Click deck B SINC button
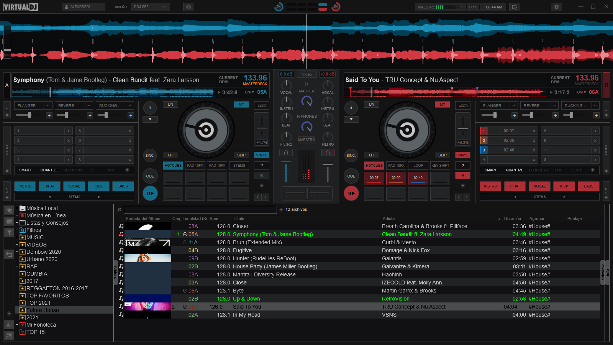The image size is (613, 345). click(351, 156)
